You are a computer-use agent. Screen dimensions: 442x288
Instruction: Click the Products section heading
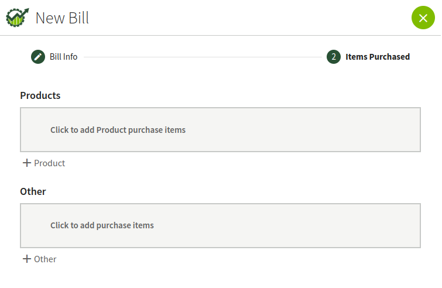pyautogui.click(x=40, y=95)
